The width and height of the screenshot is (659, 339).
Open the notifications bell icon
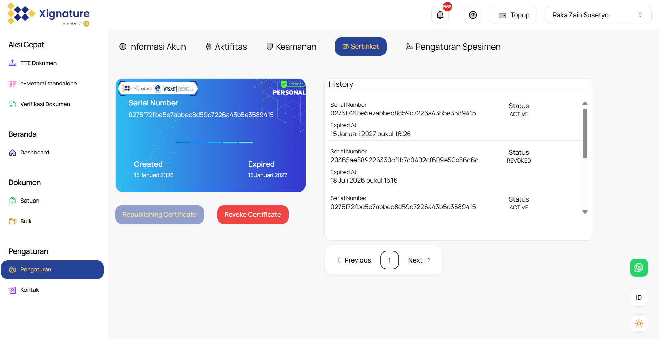[x=440, y=15]
